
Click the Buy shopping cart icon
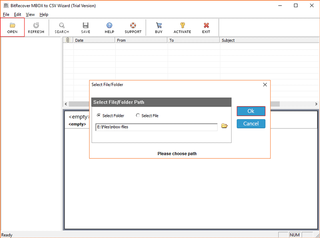(159, 25)
